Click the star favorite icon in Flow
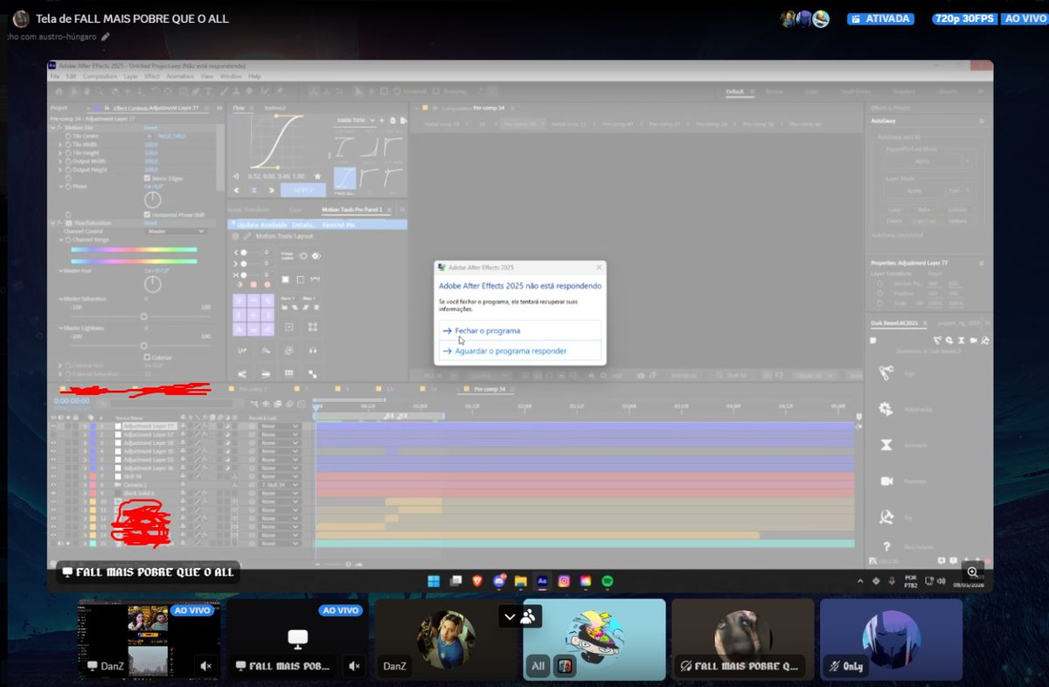The height and width of the screenshot is (687, 1049). (x=318, y=176)
